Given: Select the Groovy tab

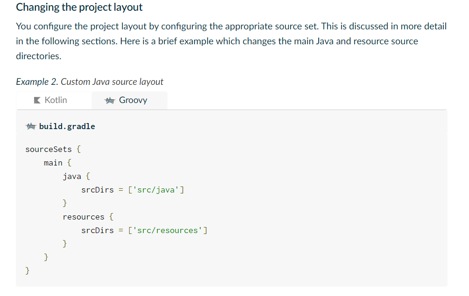Looking at the screenshot, I should click(x=129, y=100).
